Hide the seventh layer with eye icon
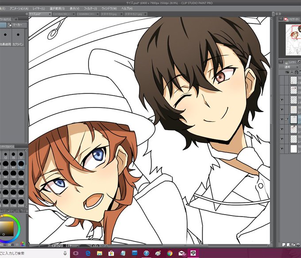This screenshot has width=301, height=258. tap(282, 139)
